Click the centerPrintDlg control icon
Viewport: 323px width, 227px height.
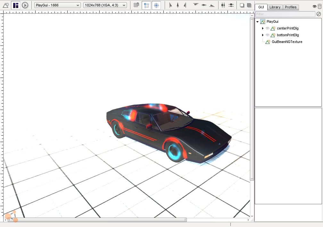tap(273, 28)
